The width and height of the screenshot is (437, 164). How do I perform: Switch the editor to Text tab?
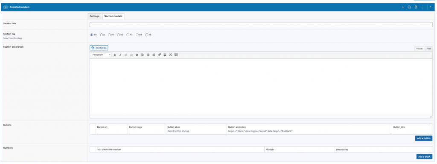pos(428,49)
